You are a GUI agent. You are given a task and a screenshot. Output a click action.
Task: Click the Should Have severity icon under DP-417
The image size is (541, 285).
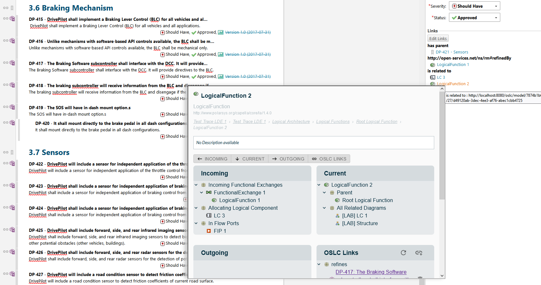pyautogui.click(x=163, y=77)
